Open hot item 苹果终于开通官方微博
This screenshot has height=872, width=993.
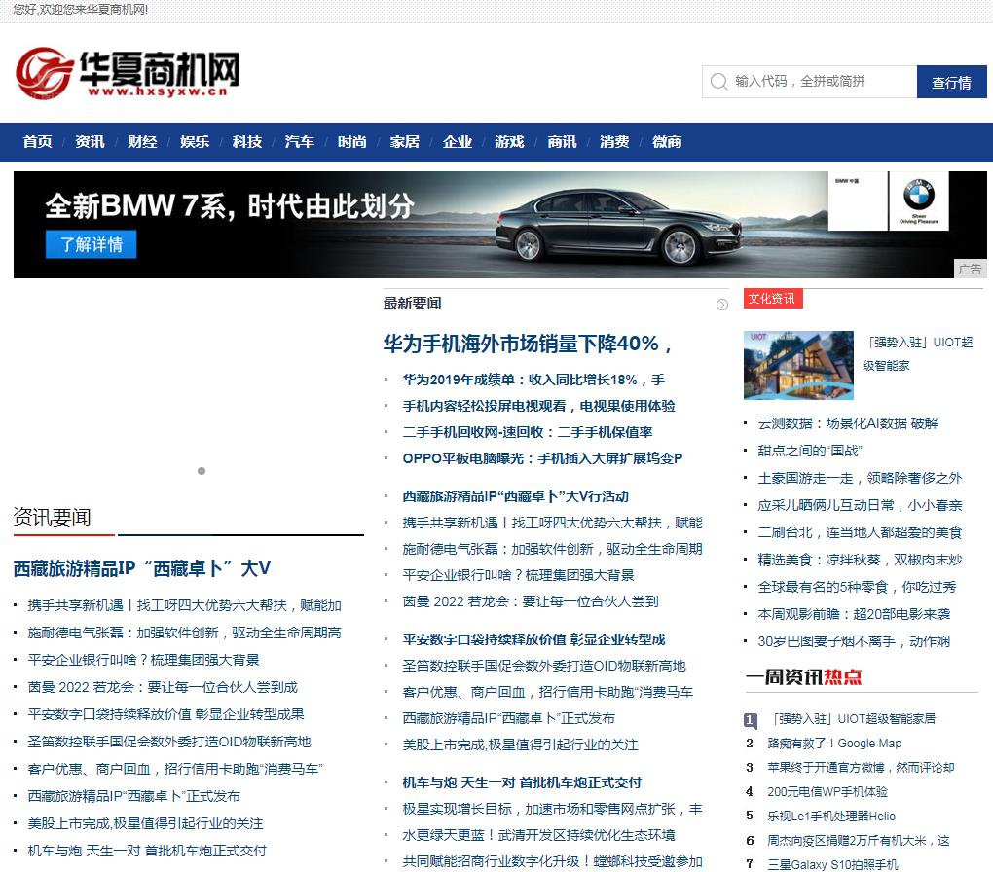click(861, 768)
